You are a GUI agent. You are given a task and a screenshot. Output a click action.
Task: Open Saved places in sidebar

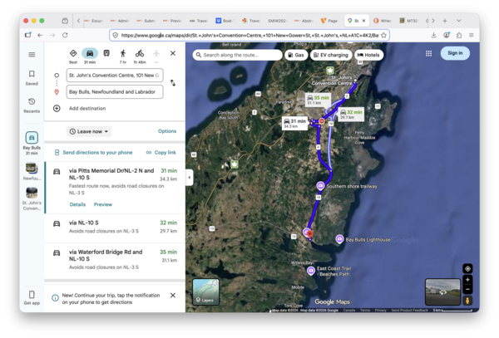[32, 78]
